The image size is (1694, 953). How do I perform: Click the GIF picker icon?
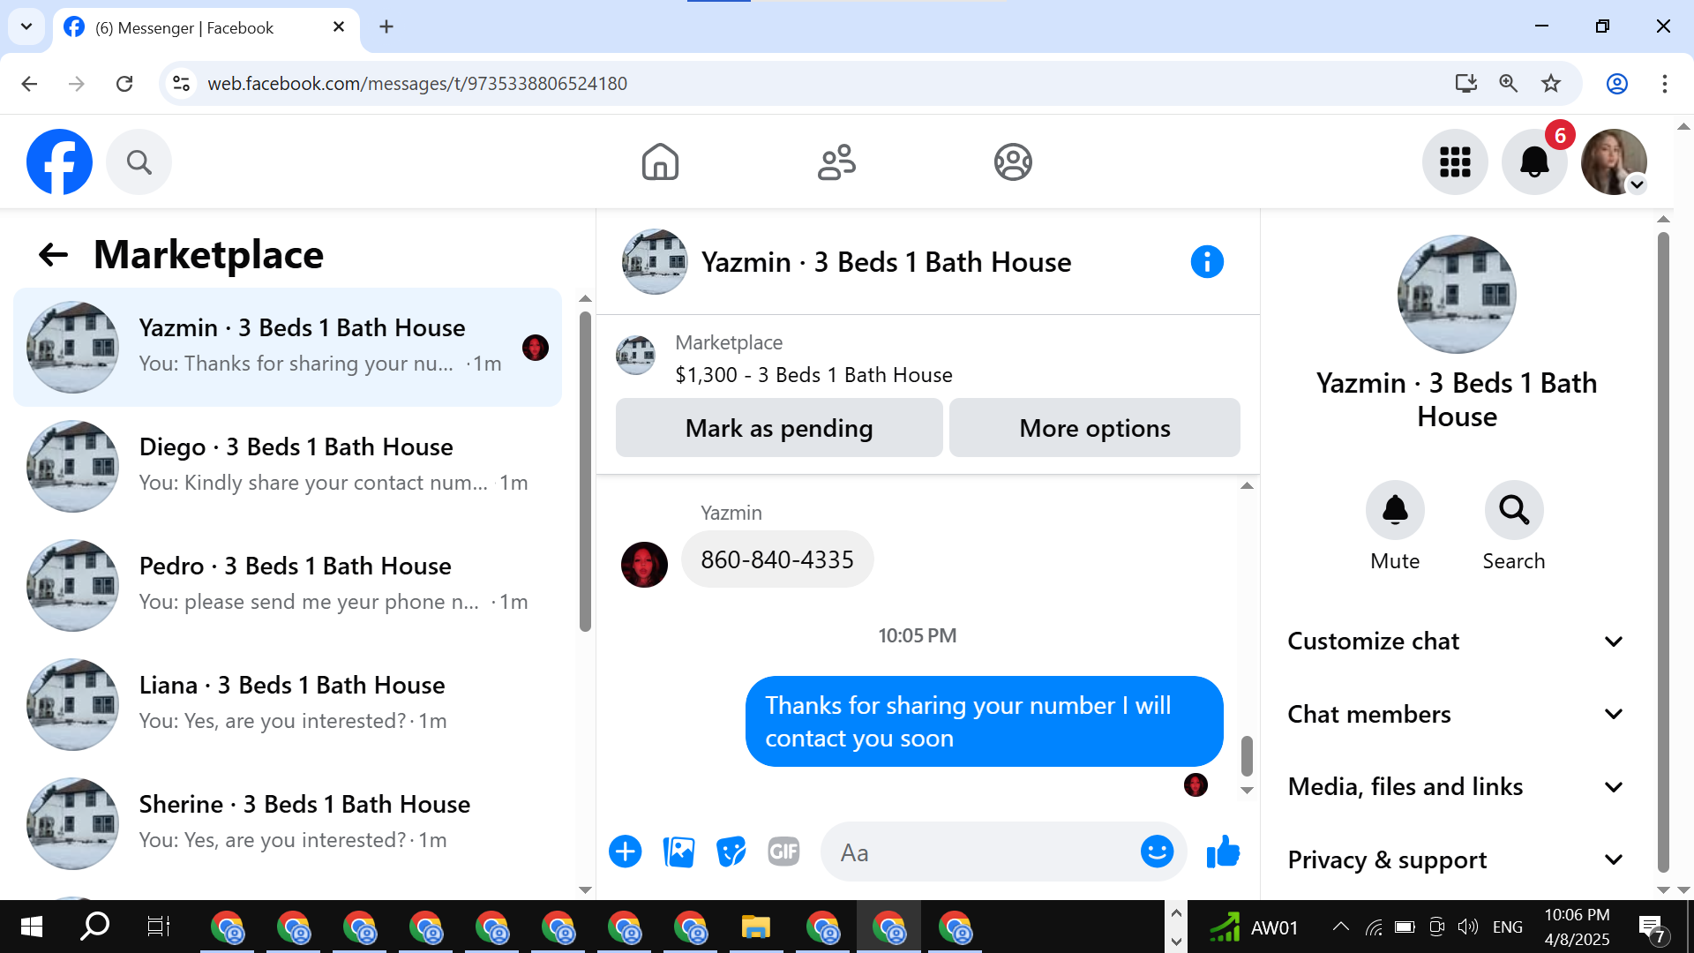pos(783,852)
